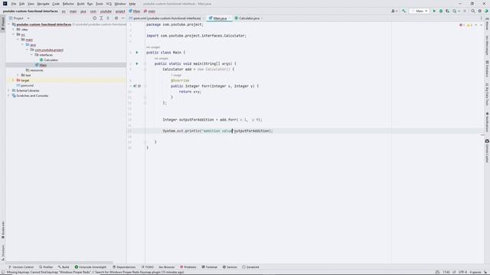Open Veracode Greenlight tool window button
490x275 pixels.
point(90,267)
